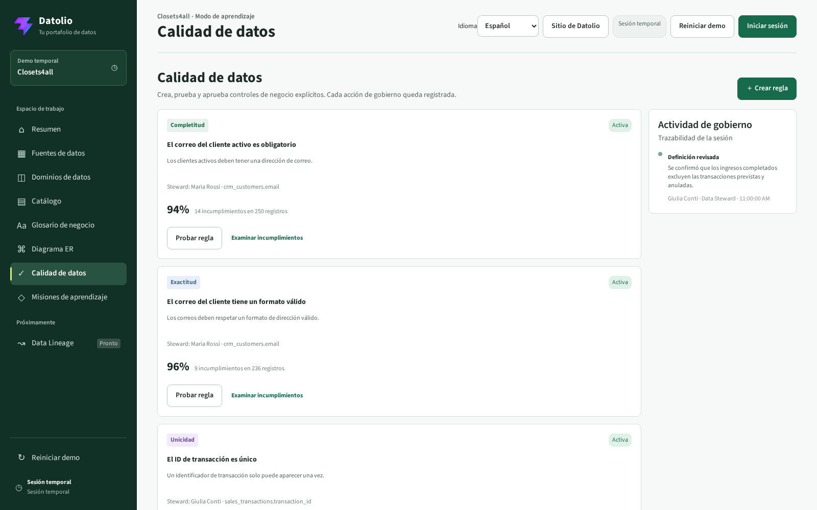The image size is (817, 510).
Task: Click Activa status on the Exactitud rule
Action: (x=620, y=283)
